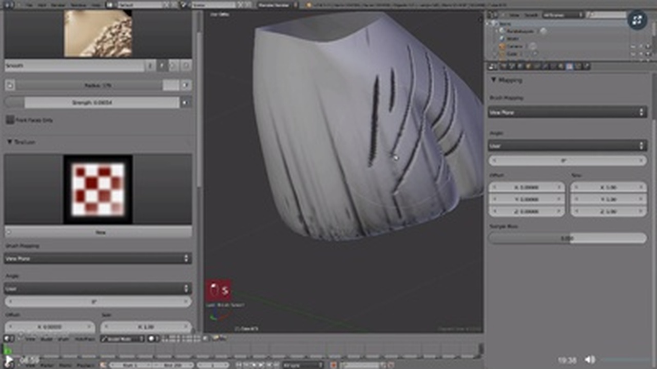Screen dimensions: 657x369
Task: Click the Blender info editor icon
Action: [7, 5]
